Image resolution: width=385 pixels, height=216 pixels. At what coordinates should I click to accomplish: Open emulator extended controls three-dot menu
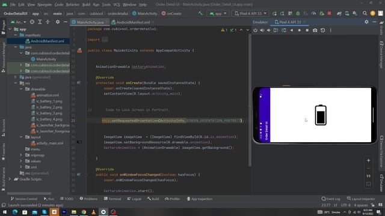330,31
